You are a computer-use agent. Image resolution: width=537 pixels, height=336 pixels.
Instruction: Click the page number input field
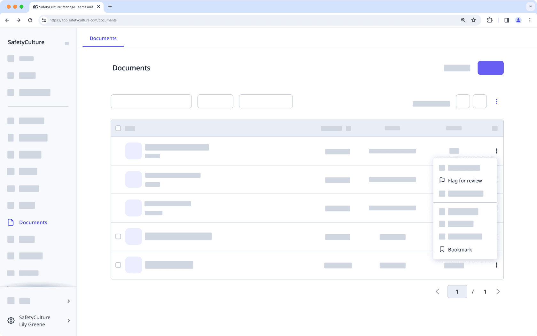click(x=457, y=292)
